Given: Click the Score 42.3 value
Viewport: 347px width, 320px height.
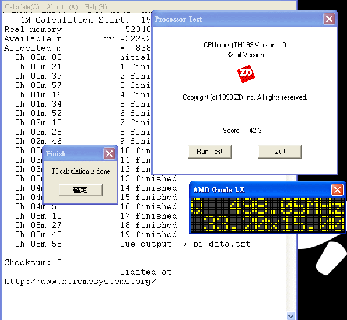Looking at the screenshot, I should pyautogui.click(x=255, y=131).
